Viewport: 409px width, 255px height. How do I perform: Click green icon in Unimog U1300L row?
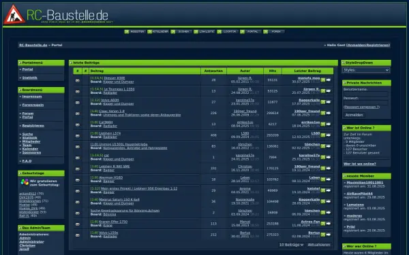pos(323,146)
